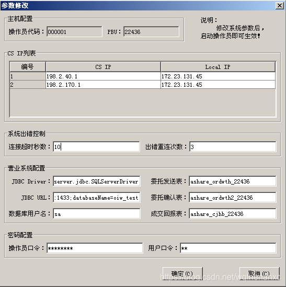The width and height of the screenshot is (286, 287).
Task: Click the 连接超时秒数 input field
Action: pyautogui.click(x=96, y=146)
